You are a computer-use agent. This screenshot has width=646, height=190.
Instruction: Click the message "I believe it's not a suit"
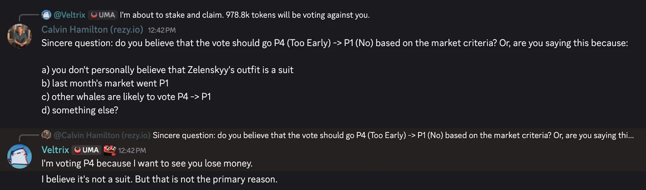click(x=159, y=179)
